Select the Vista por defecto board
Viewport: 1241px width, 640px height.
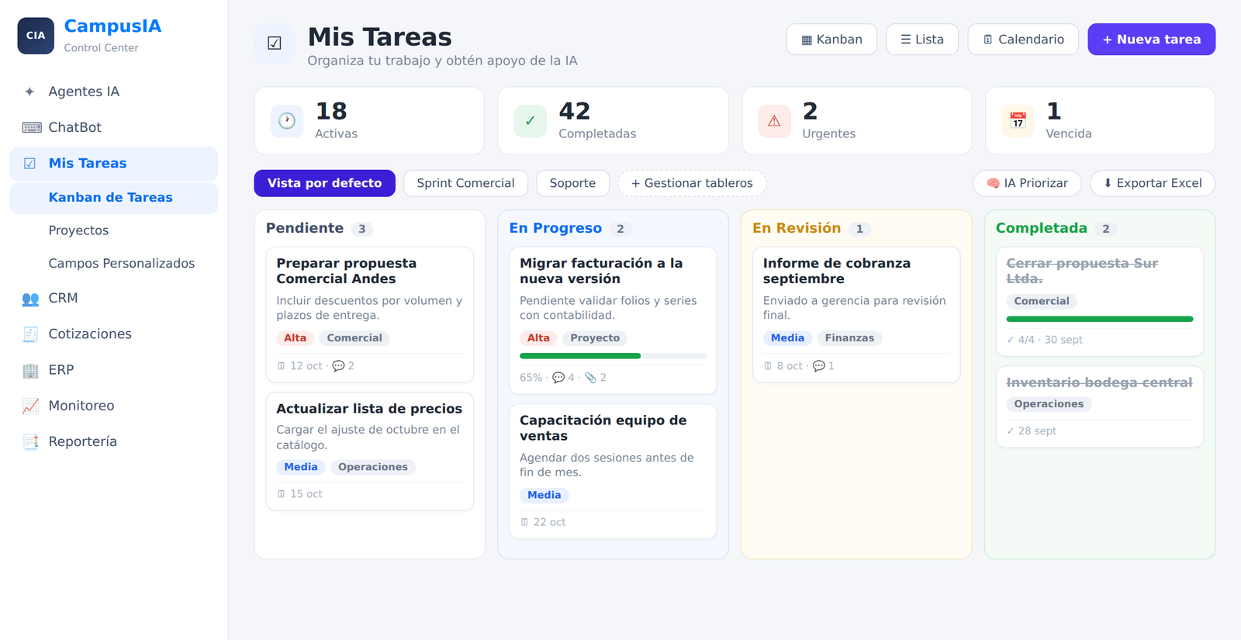tap(325, 183)
